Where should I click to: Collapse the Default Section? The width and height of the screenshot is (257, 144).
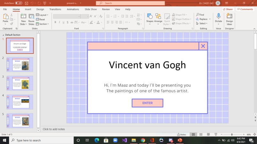3,35
